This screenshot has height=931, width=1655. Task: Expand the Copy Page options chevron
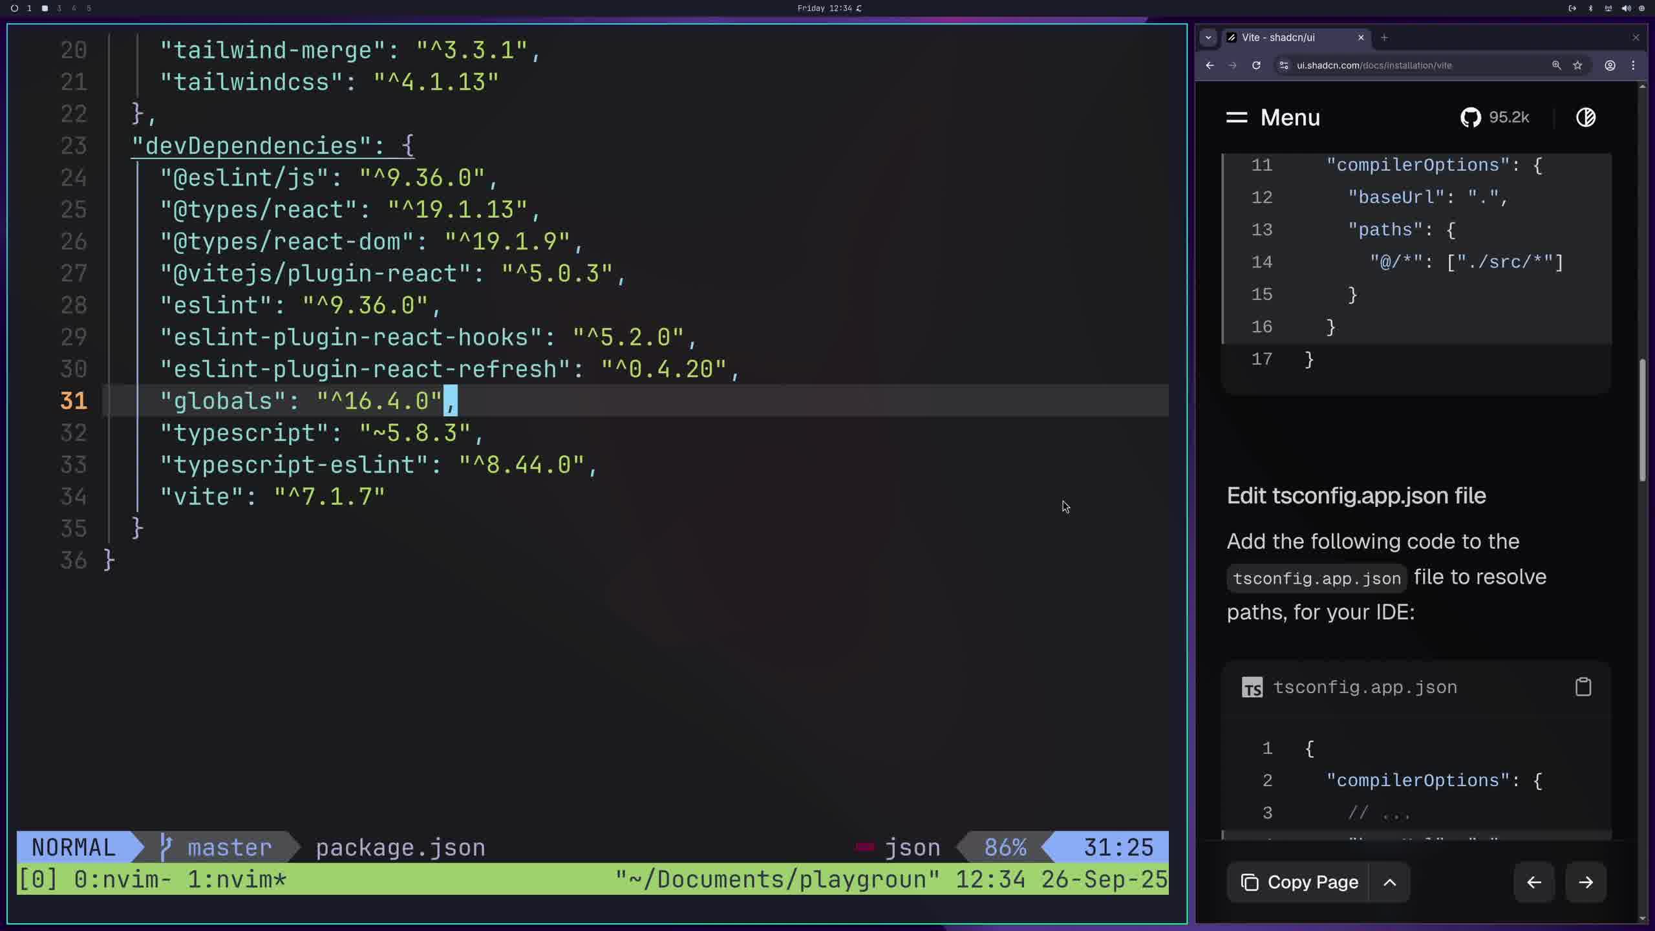click(x=1389, y=882)
